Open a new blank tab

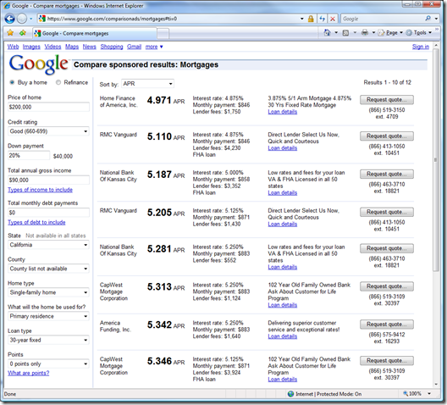[x=163, y=34]
